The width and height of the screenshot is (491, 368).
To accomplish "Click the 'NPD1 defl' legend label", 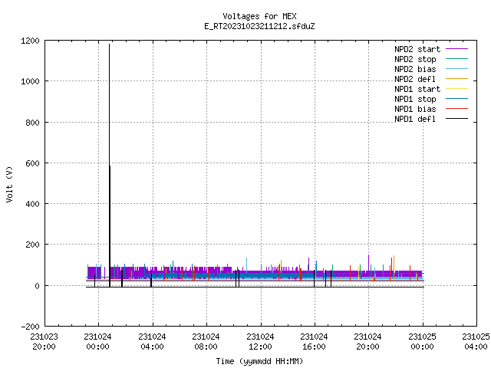I will coord(415,120).
